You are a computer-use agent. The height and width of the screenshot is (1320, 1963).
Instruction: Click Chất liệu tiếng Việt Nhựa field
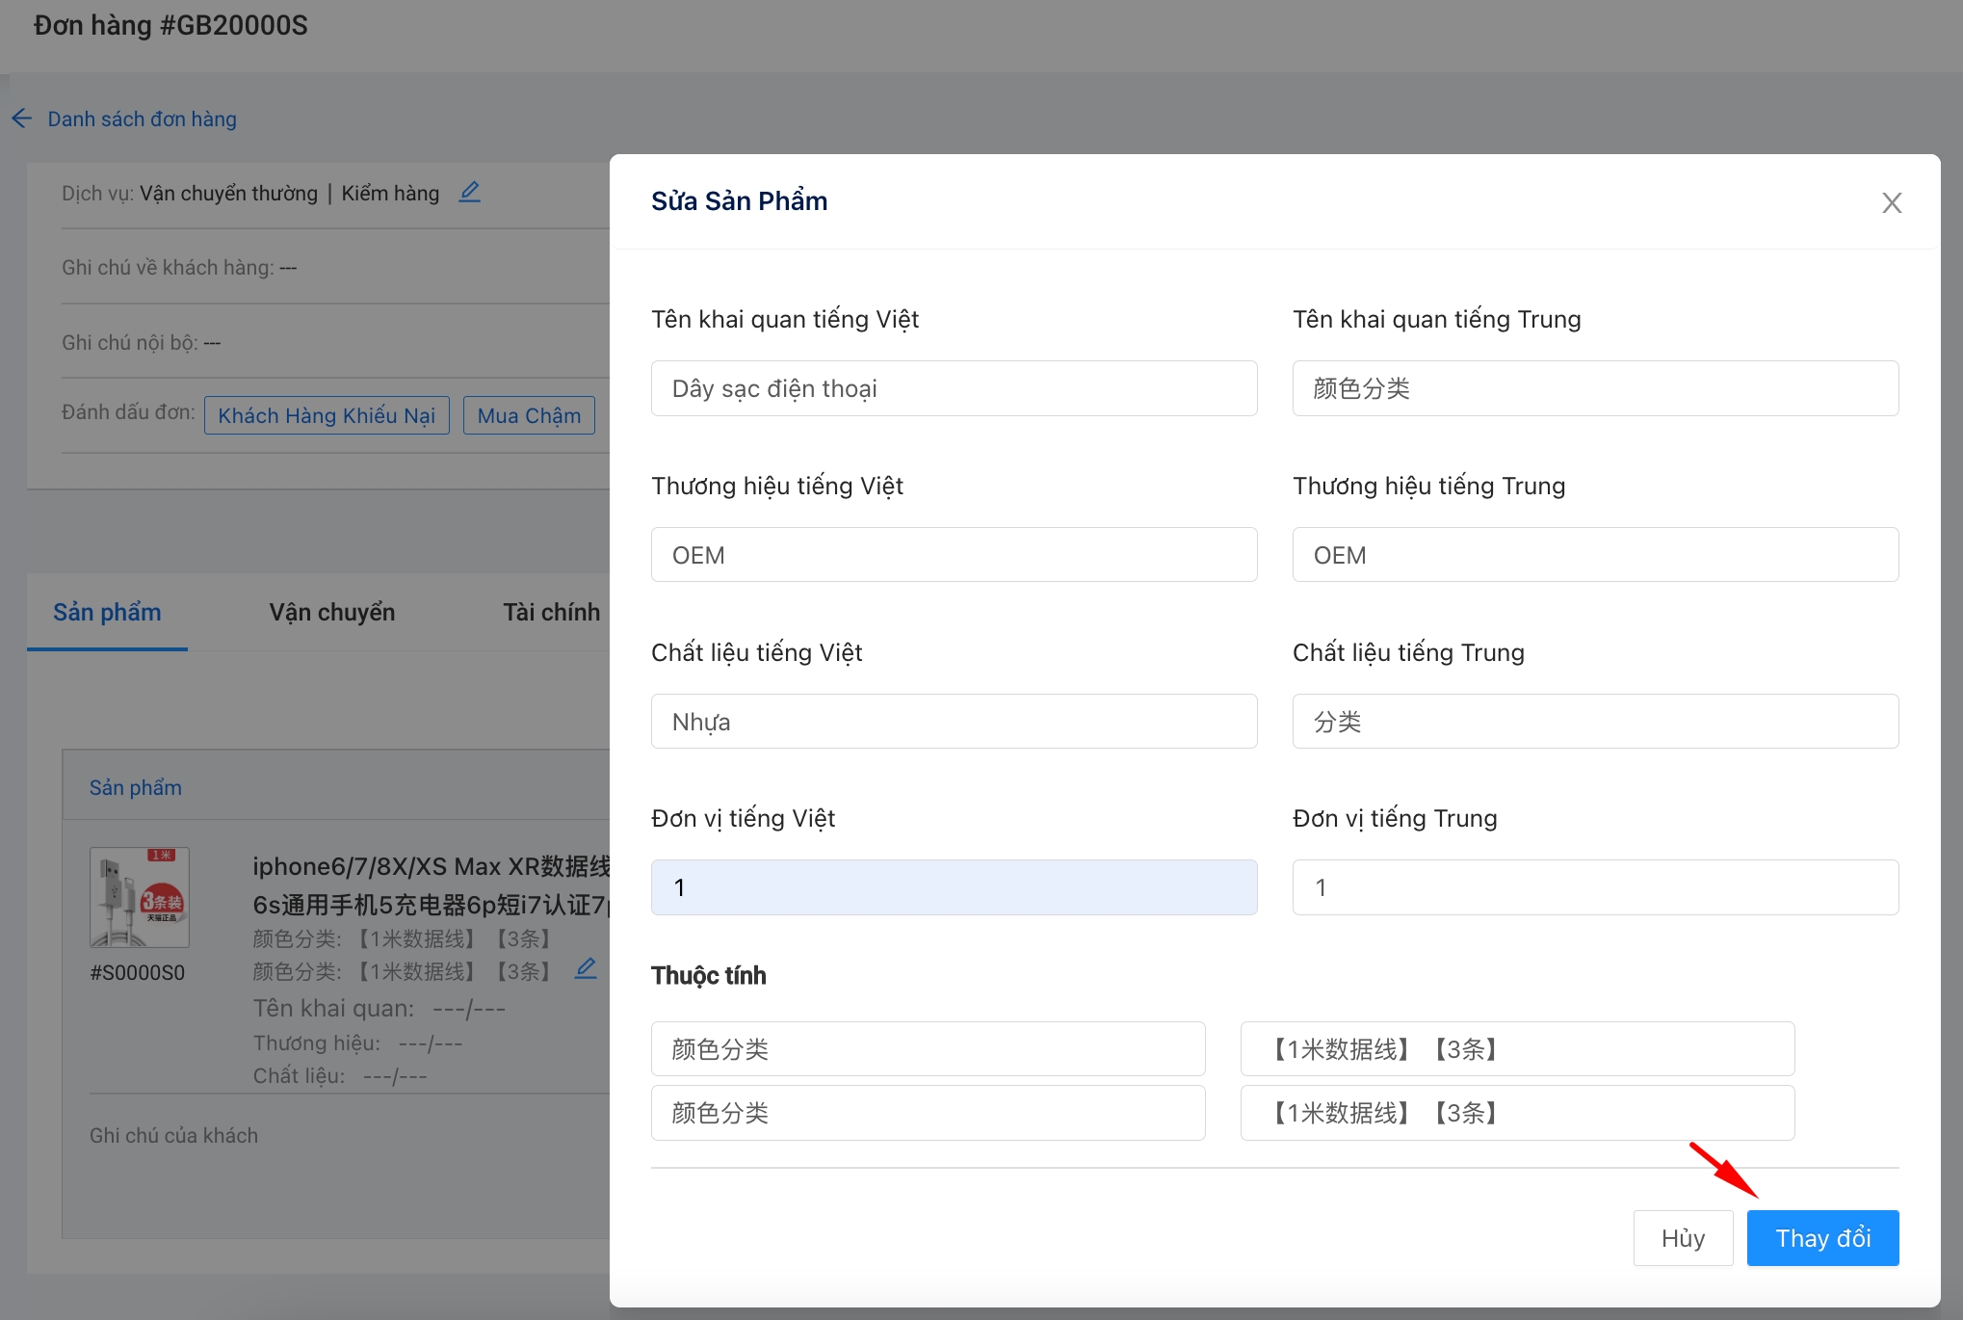click(x=954, y=722)
